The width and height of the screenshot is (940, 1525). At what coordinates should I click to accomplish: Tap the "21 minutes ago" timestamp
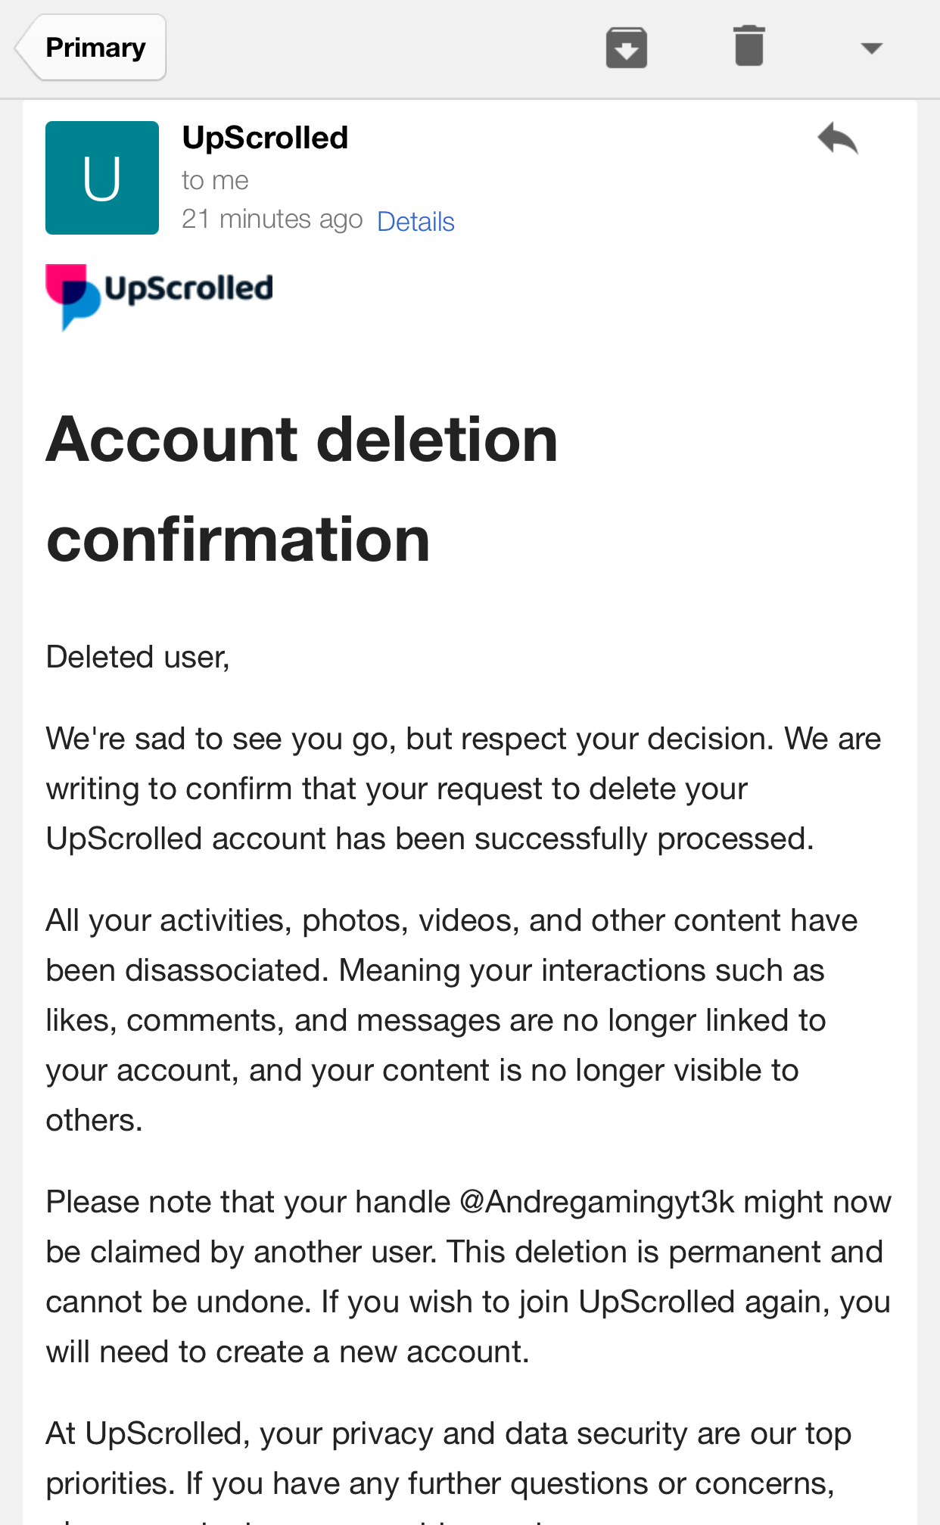click(x=272, y=219)
